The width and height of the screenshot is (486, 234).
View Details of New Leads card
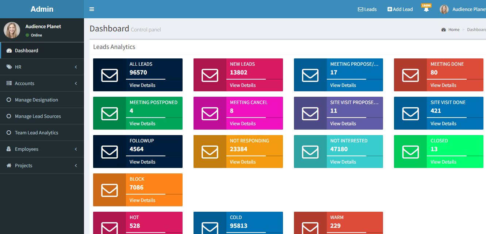click(x=243, y=85)
